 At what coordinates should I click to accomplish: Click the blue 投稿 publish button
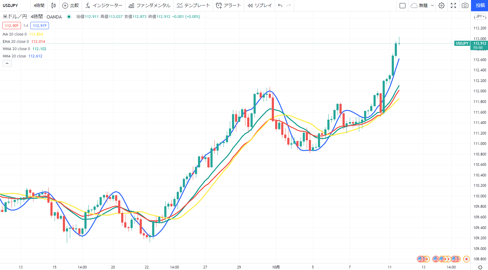(x=480, y=5)
